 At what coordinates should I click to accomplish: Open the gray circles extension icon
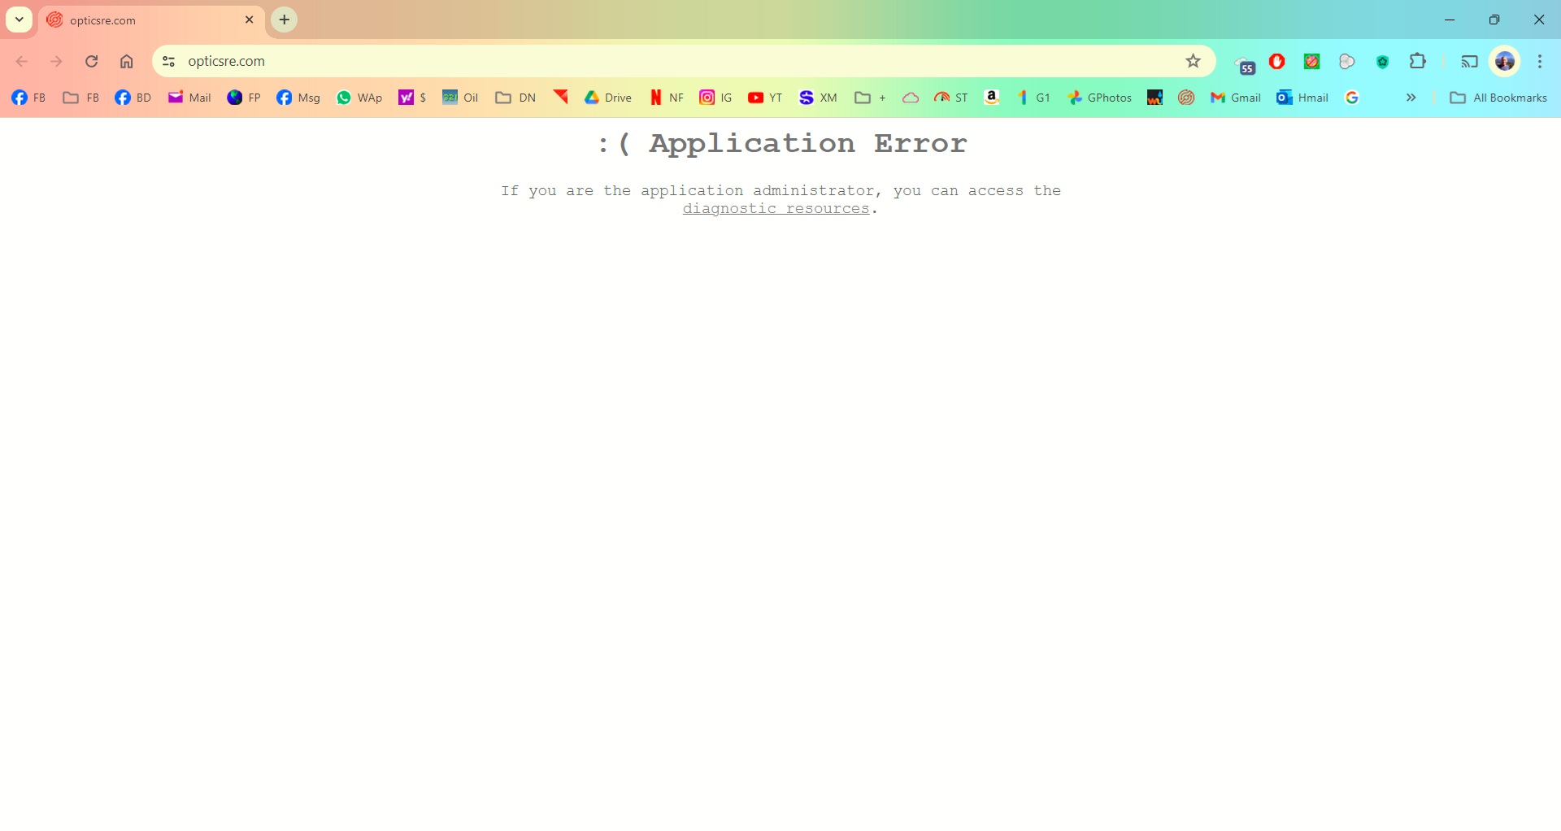[1347, 61]
